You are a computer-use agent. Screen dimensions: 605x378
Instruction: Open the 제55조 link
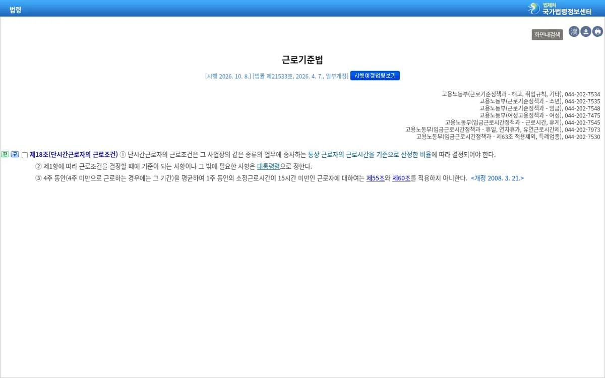point(376,178)
